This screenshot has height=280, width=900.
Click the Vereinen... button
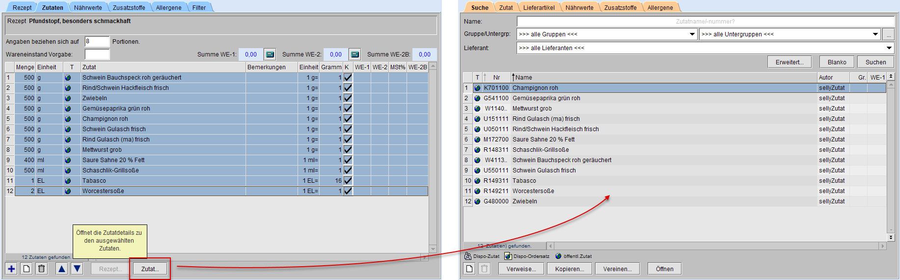pos(617,269)
